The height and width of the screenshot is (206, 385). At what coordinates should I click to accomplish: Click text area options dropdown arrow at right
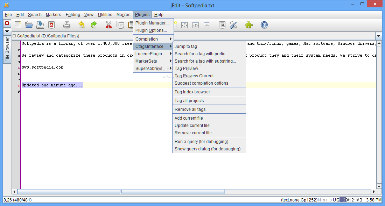pyautogui.click(x=378, y=36)
